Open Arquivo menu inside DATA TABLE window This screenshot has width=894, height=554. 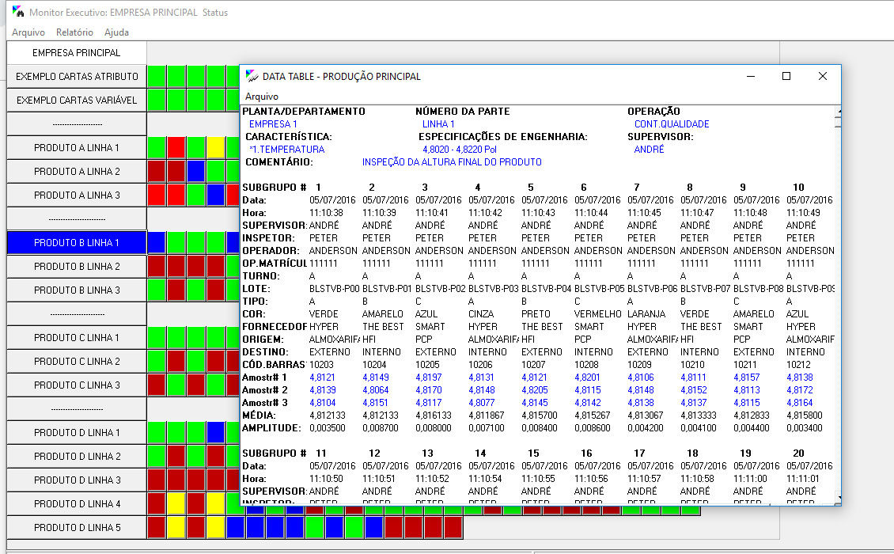[261, 97]
